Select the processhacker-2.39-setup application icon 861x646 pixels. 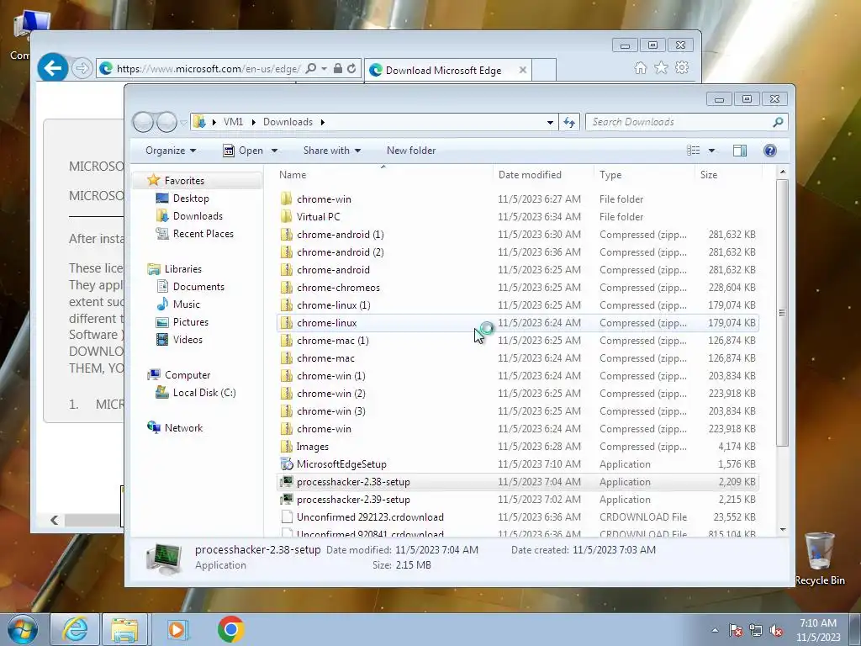click(x=287, y=500)
